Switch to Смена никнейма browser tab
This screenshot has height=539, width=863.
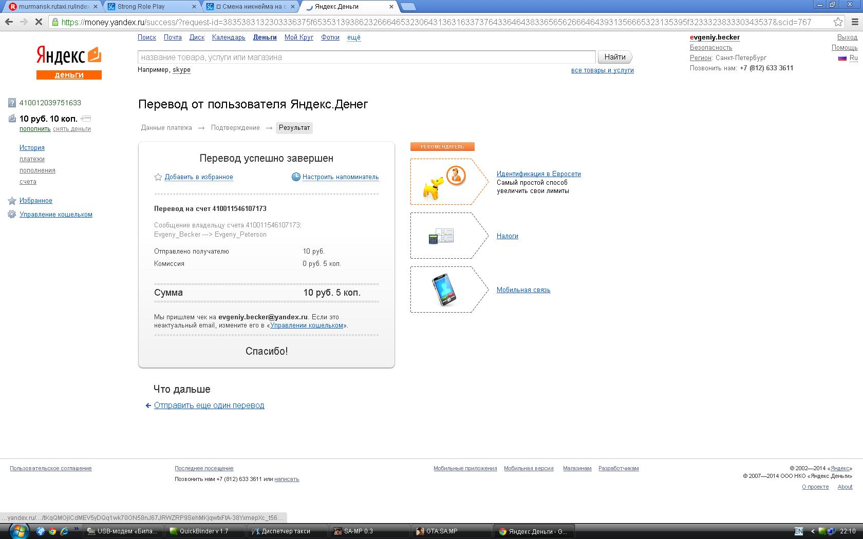(250, 7)
